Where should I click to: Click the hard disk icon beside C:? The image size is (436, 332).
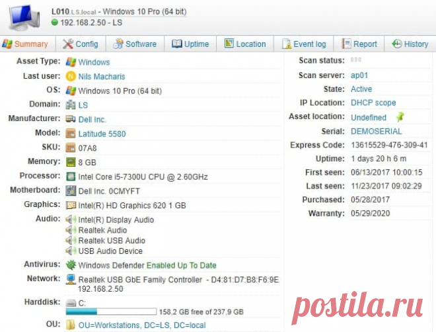(x=71, y=303)
